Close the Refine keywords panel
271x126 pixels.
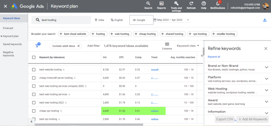pyautogui.click(x=266, y=48)
